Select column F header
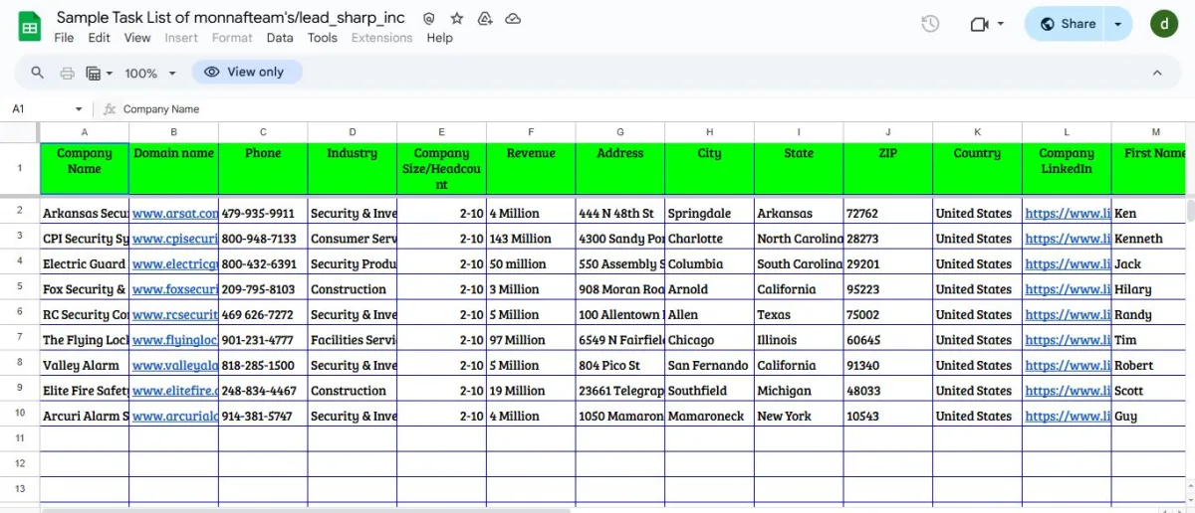This screenshot has height=513, width=1195. 531,132
